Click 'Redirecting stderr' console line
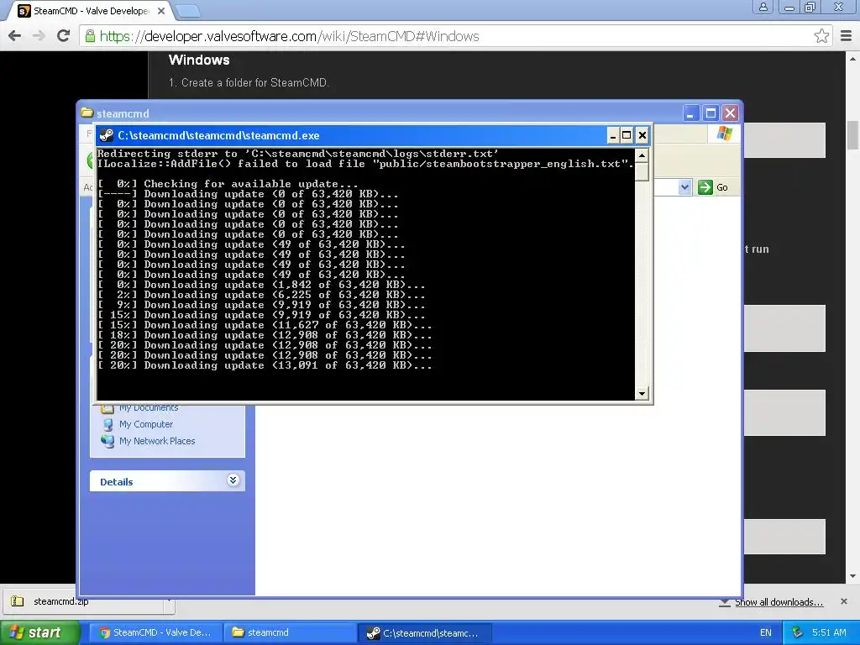The image size is (860, 645). tap(298, 154)
